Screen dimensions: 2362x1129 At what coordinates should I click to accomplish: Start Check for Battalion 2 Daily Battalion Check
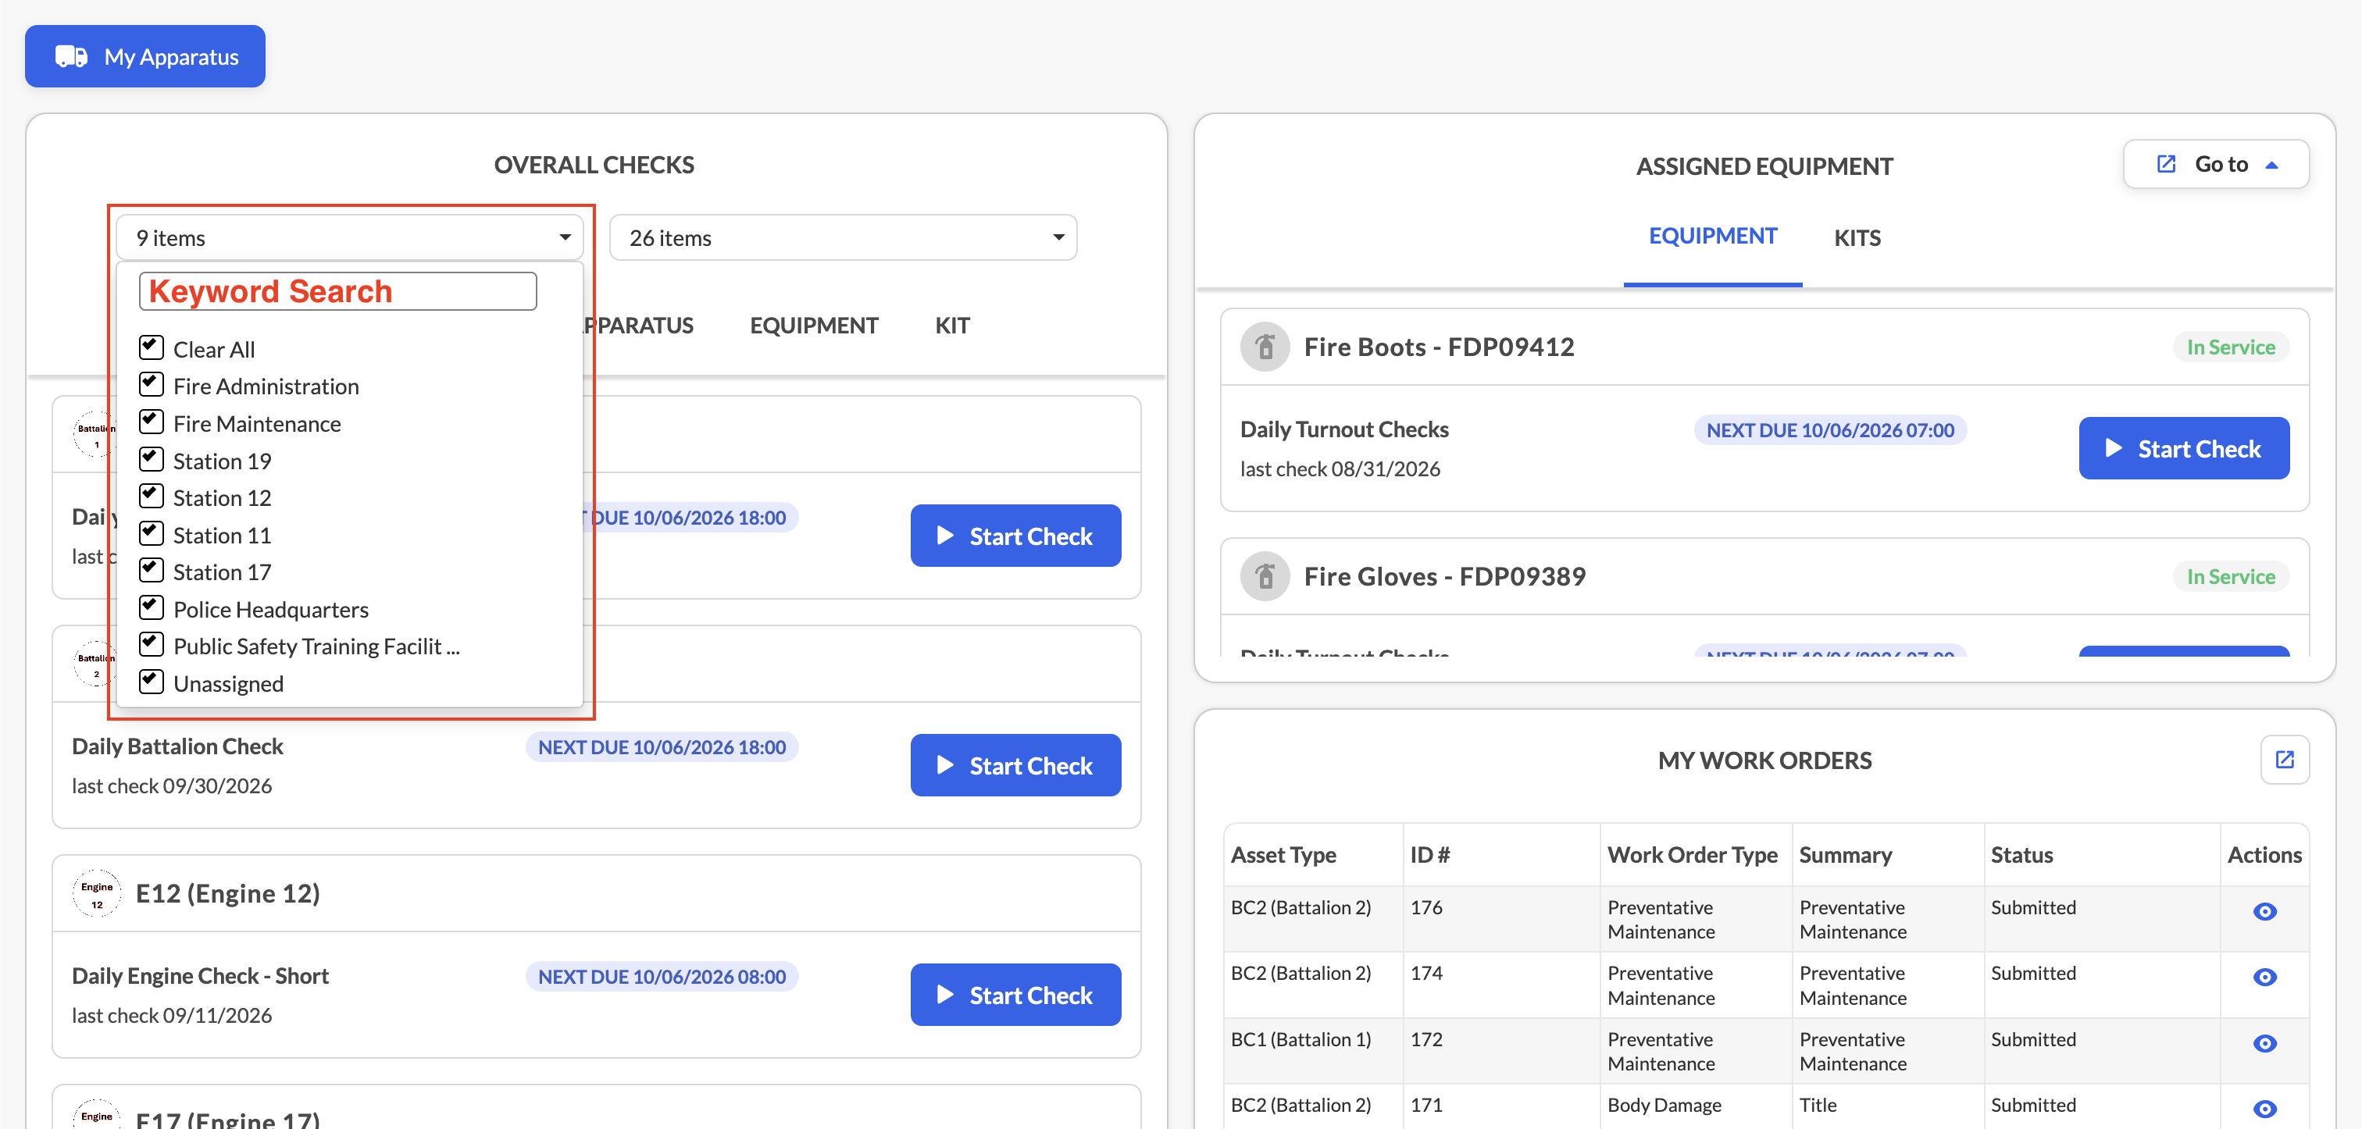coord(1015,765)
